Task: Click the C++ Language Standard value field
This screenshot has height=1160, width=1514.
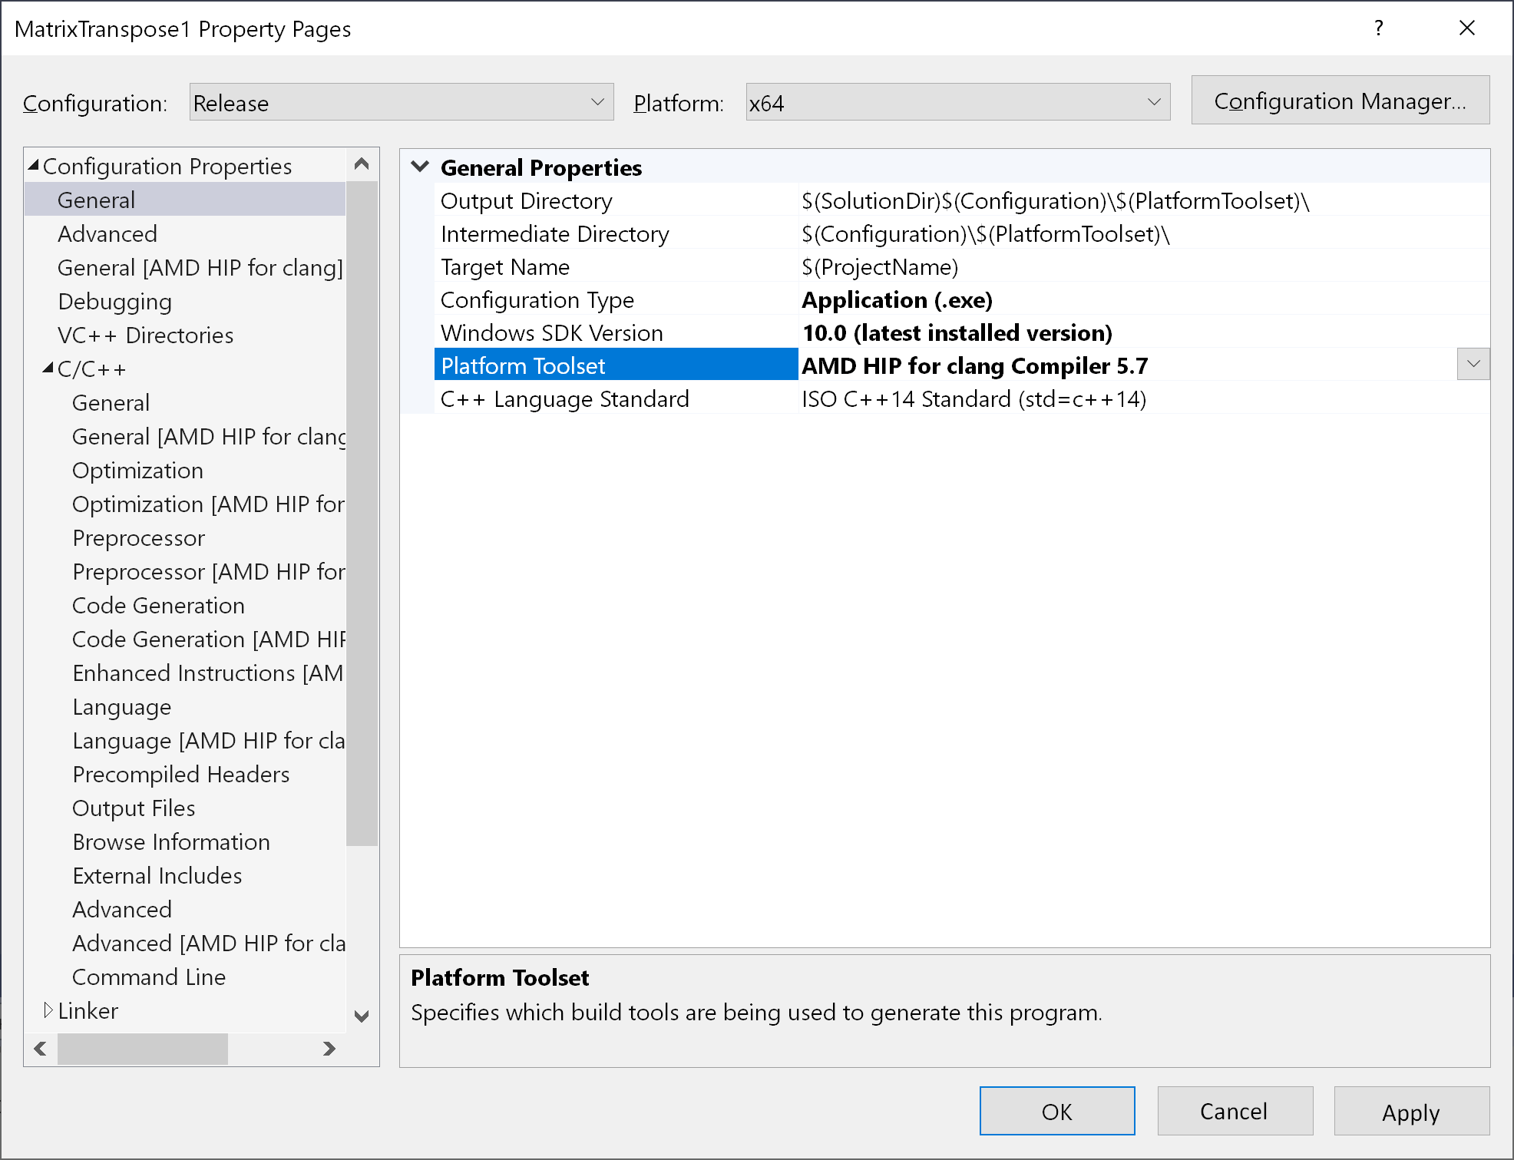Action: tap(974, 399)
